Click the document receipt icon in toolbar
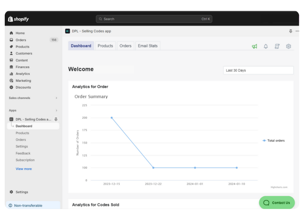Image resolution: width=304 pixels, height=224 pixels. [277, 46]
